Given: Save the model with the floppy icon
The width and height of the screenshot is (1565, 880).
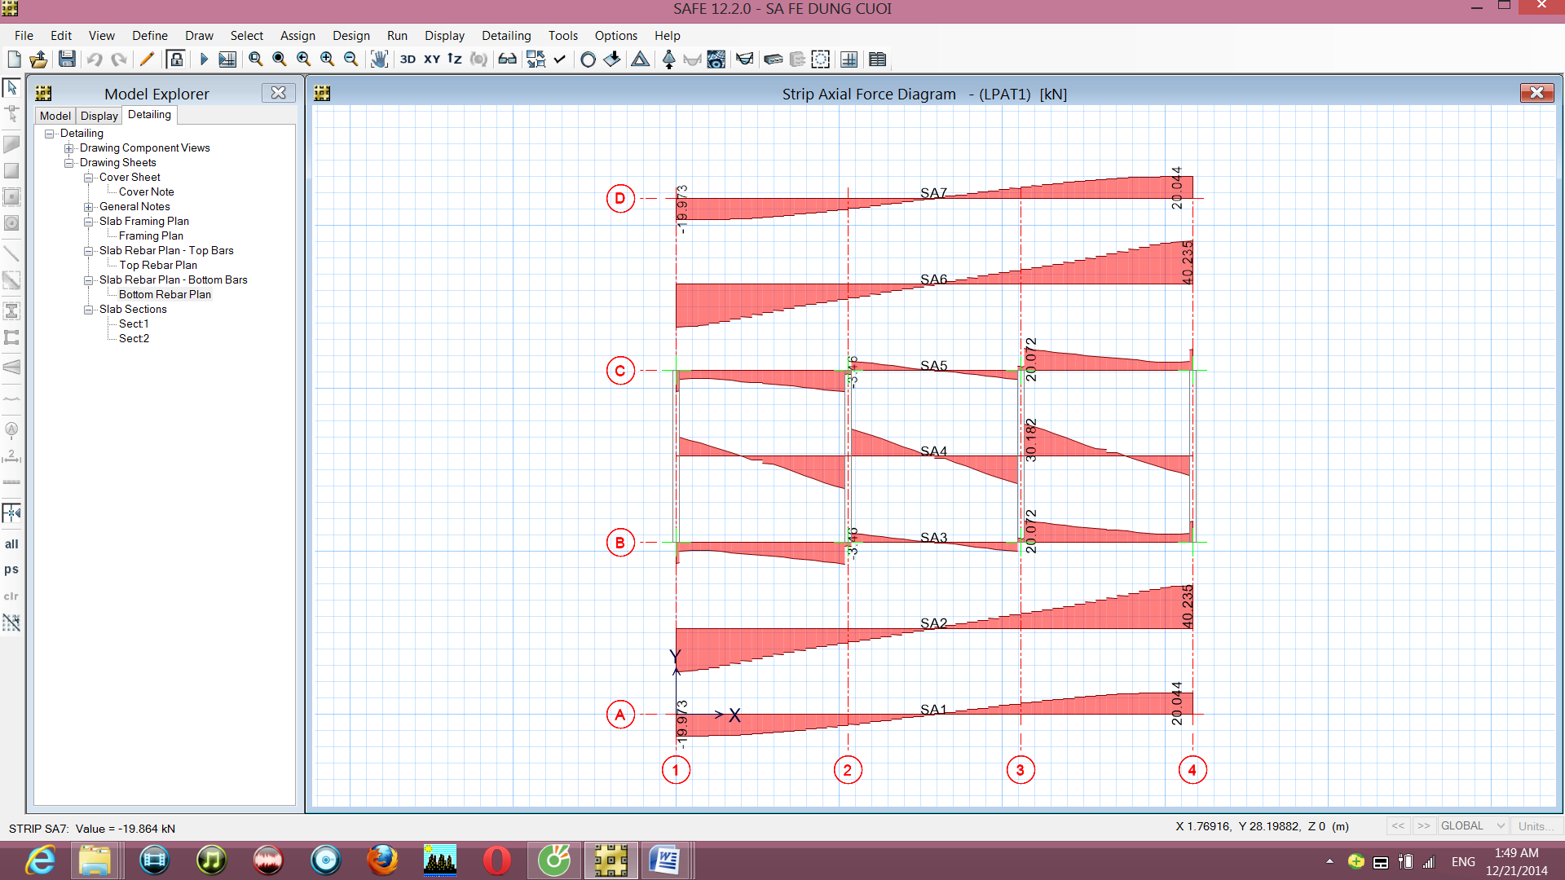Looking at the screenshot, I should tap(67, 59).
